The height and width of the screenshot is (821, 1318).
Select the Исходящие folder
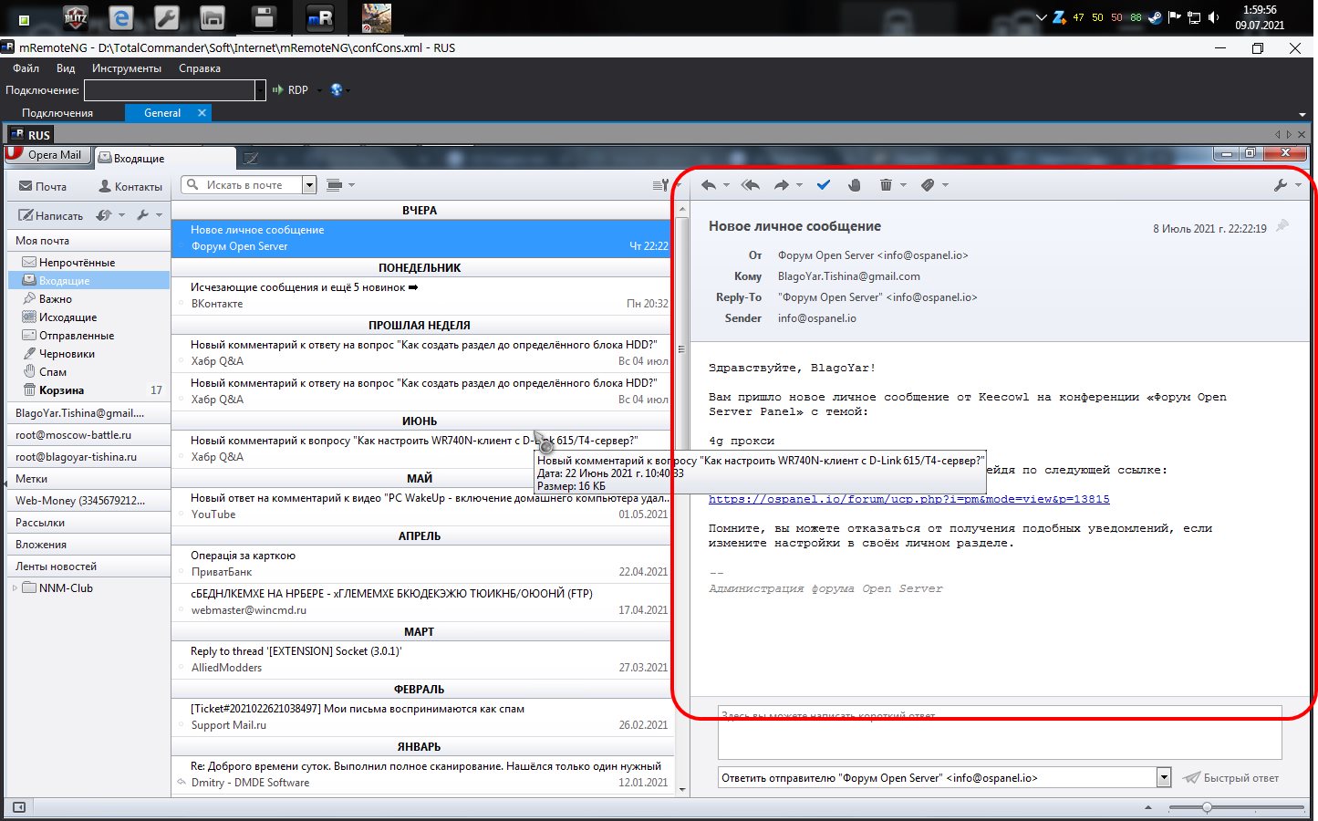click(x=88, y=317)
